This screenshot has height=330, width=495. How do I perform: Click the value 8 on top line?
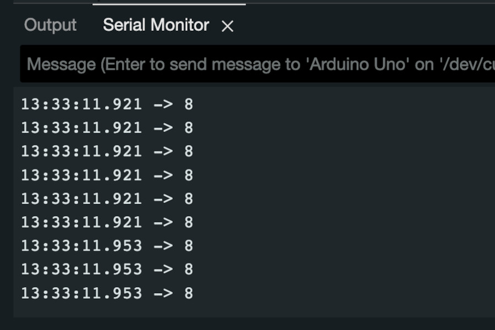point(189,104)
